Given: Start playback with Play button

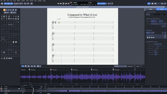Looking at the screenshot, I should point(63,3).
